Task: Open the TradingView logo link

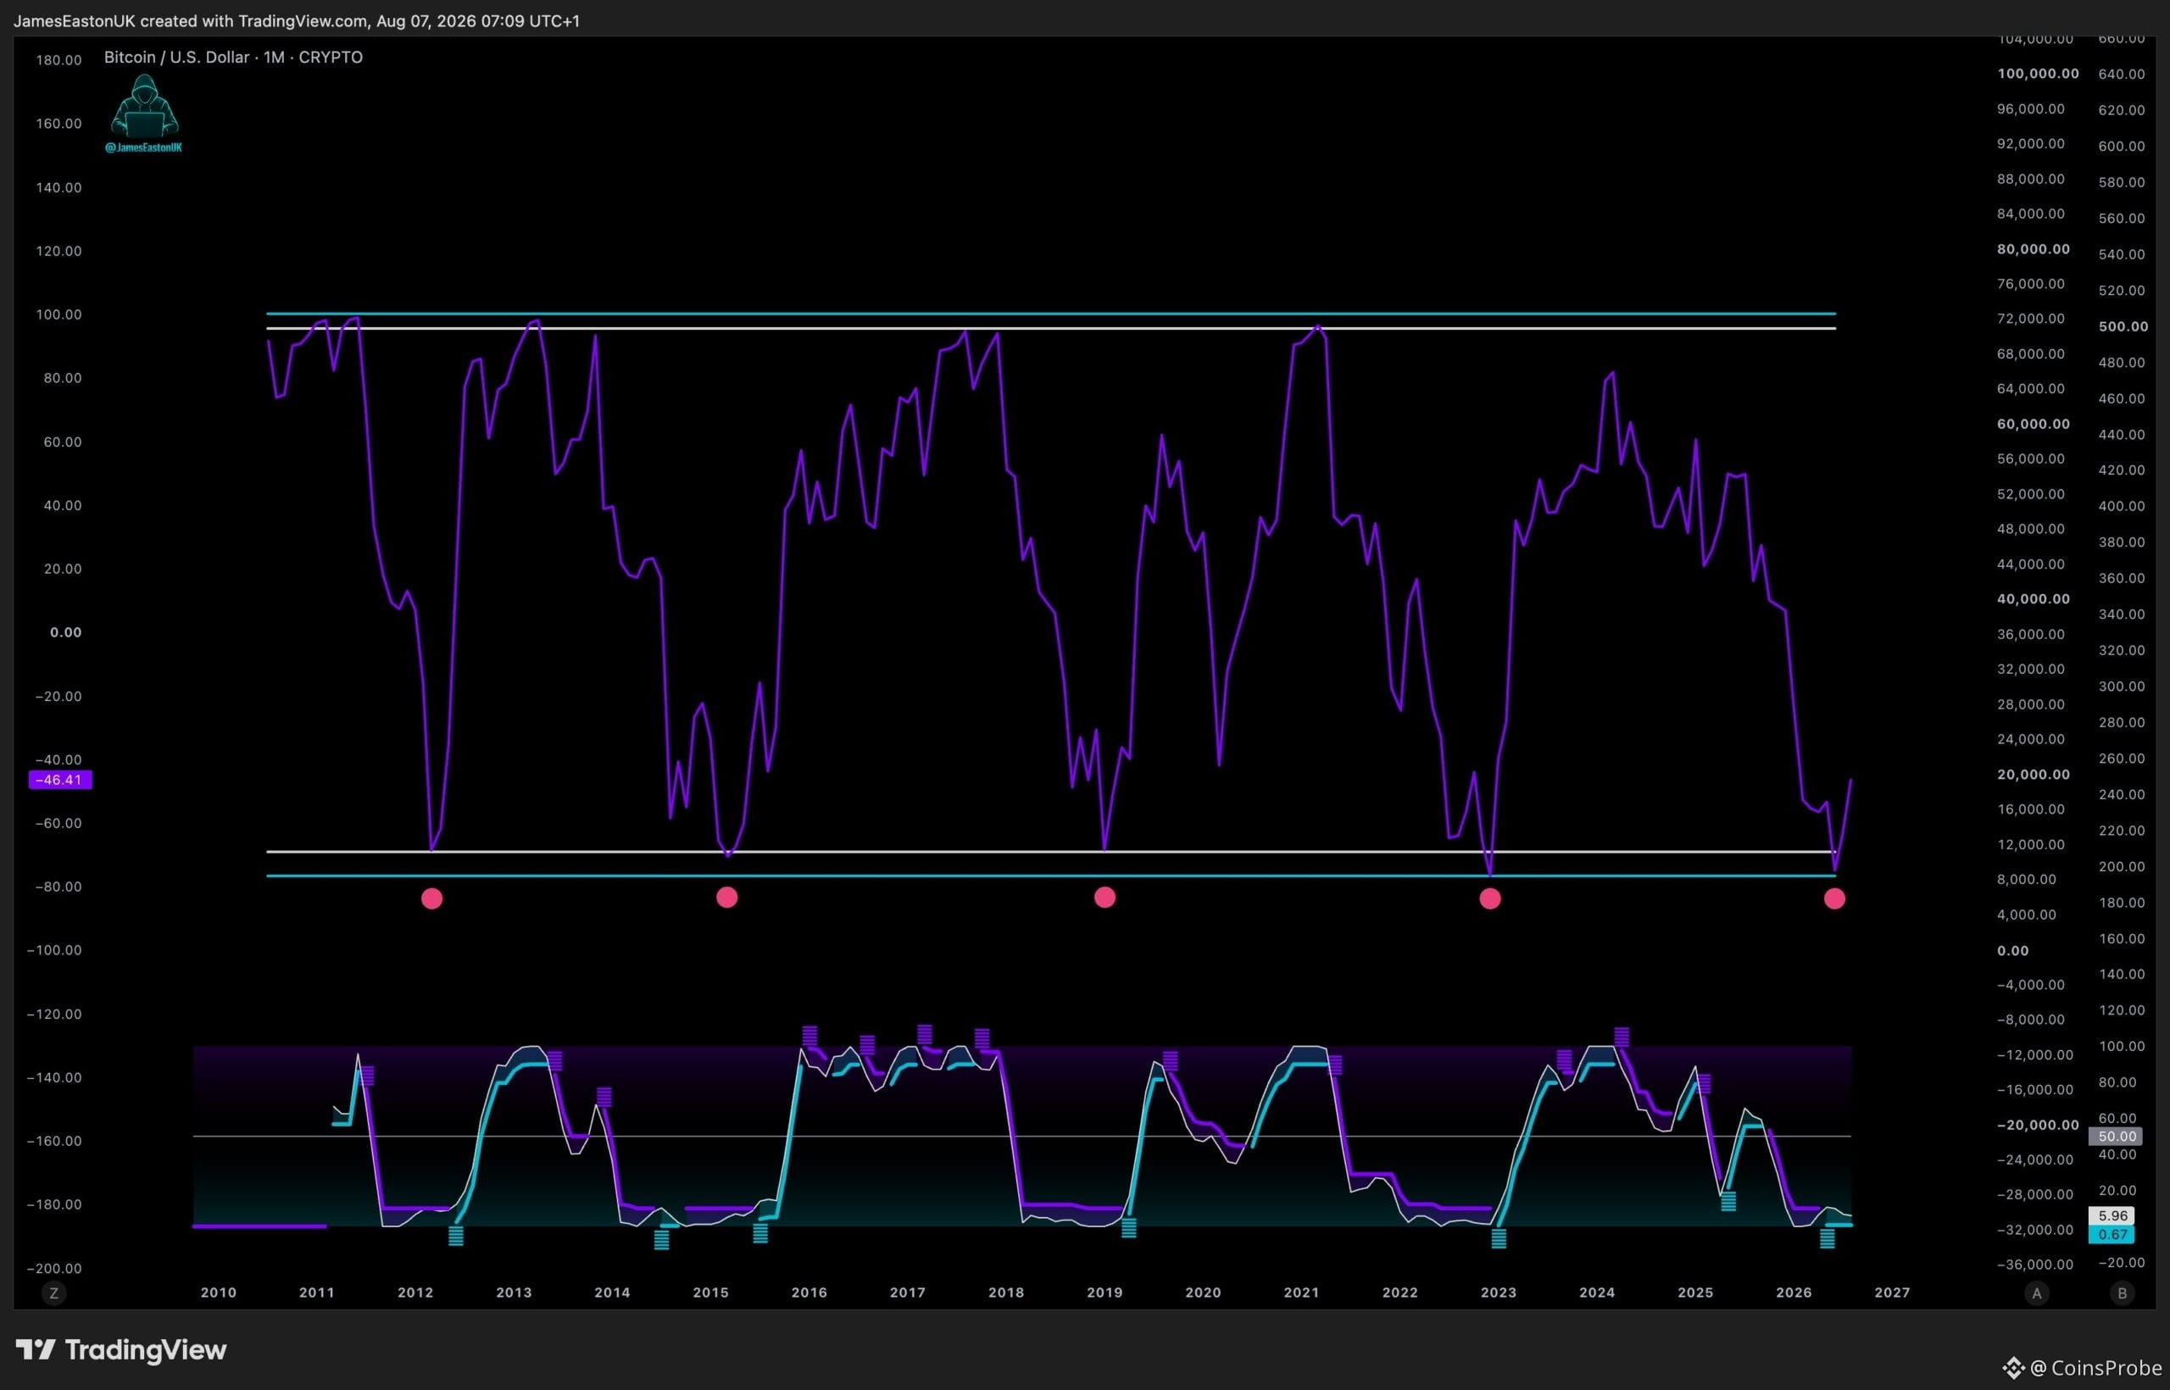Action: pos(121,1350)
